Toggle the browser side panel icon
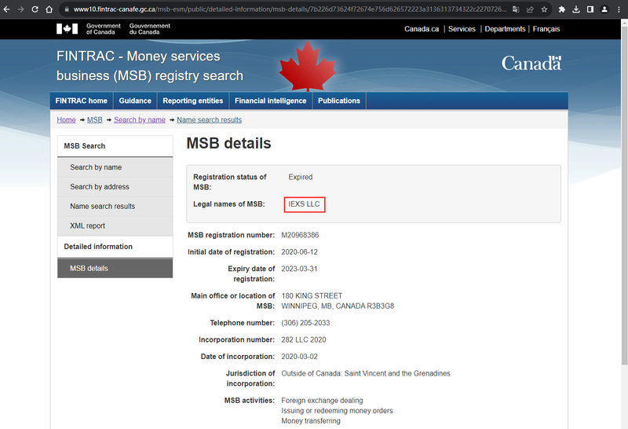Viewport: 628px width, 429px height. (x=590, y=9)
